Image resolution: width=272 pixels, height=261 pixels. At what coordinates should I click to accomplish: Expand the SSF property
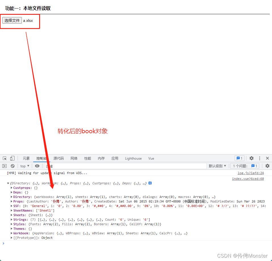tap(11, 206)
